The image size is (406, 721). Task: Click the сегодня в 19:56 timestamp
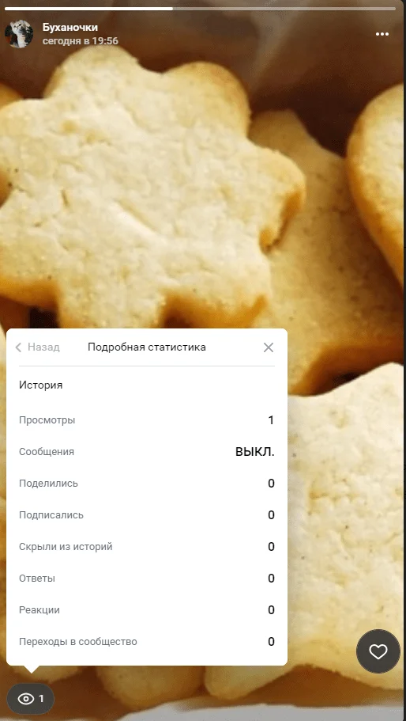click(81, 41)
